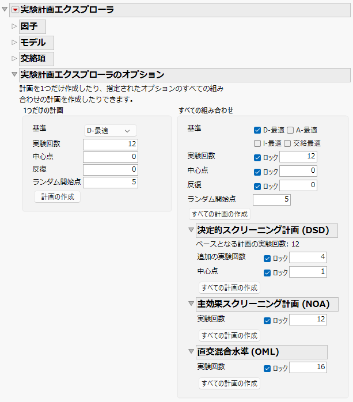
Task: Focus ランダム開始点 field in すべての組み合わせ
Action: [x=272, y=200]
